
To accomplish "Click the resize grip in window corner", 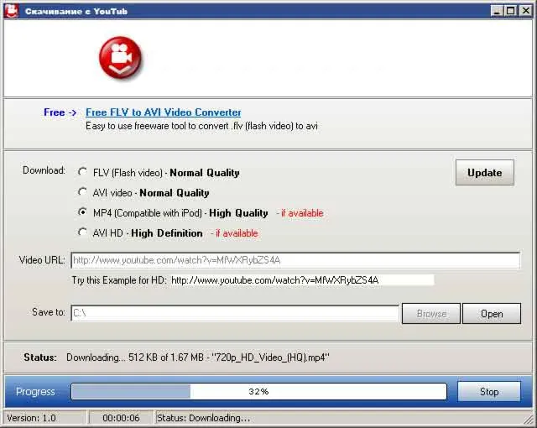I will [528, 419].
